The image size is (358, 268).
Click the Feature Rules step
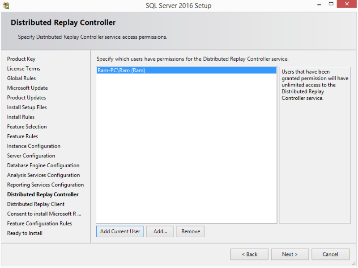click(x=23, y=136)
